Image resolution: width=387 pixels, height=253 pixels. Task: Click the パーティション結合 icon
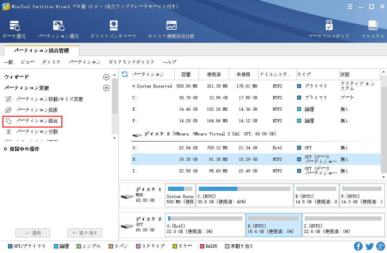click(x=8, y=121)
